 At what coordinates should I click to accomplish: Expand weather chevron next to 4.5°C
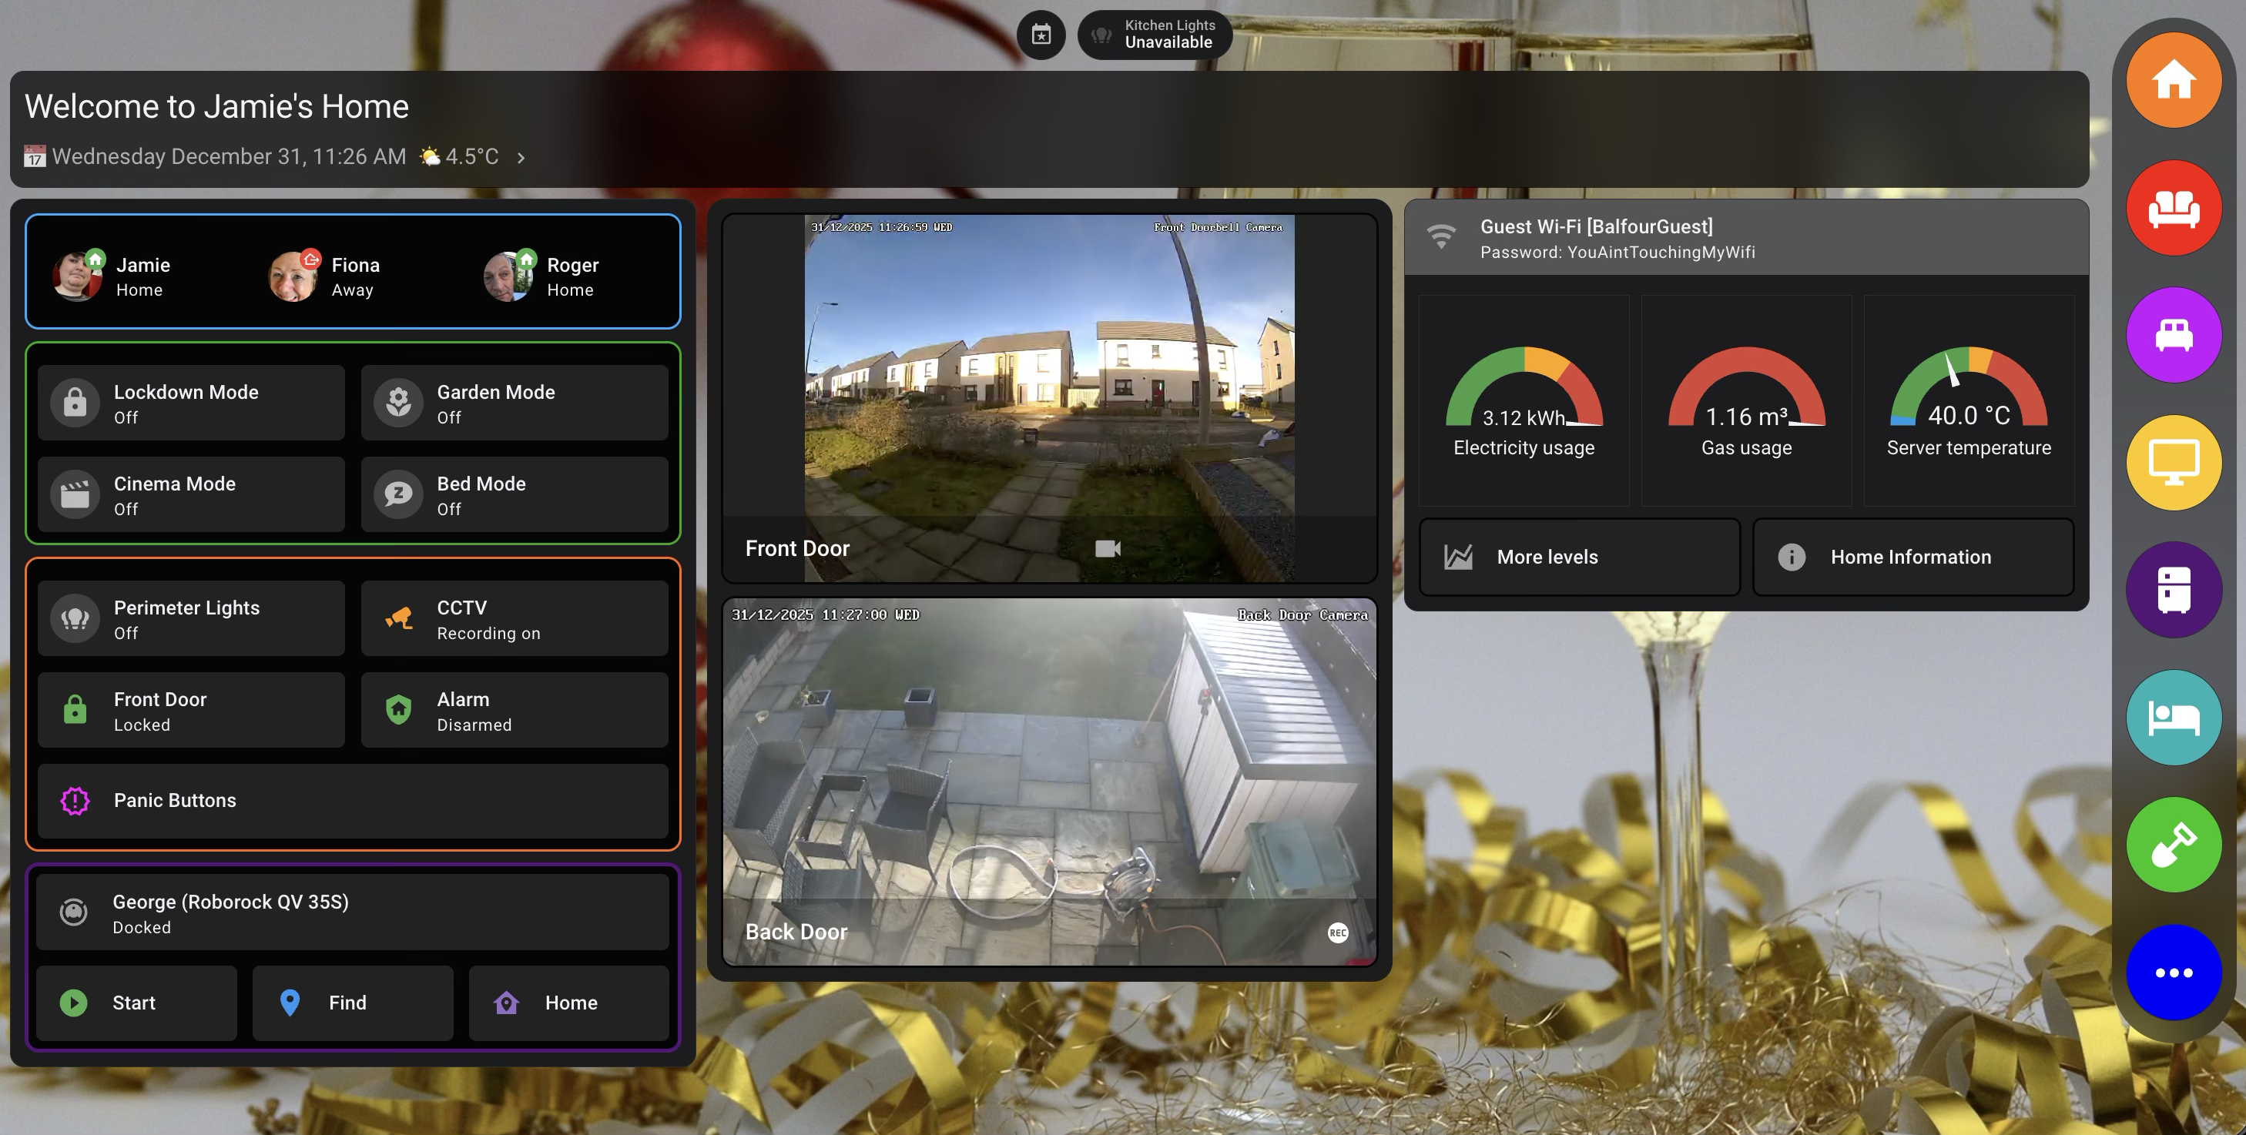(521, 158)
